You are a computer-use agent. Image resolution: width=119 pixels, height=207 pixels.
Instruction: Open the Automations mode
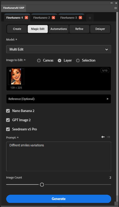(59, 29)
